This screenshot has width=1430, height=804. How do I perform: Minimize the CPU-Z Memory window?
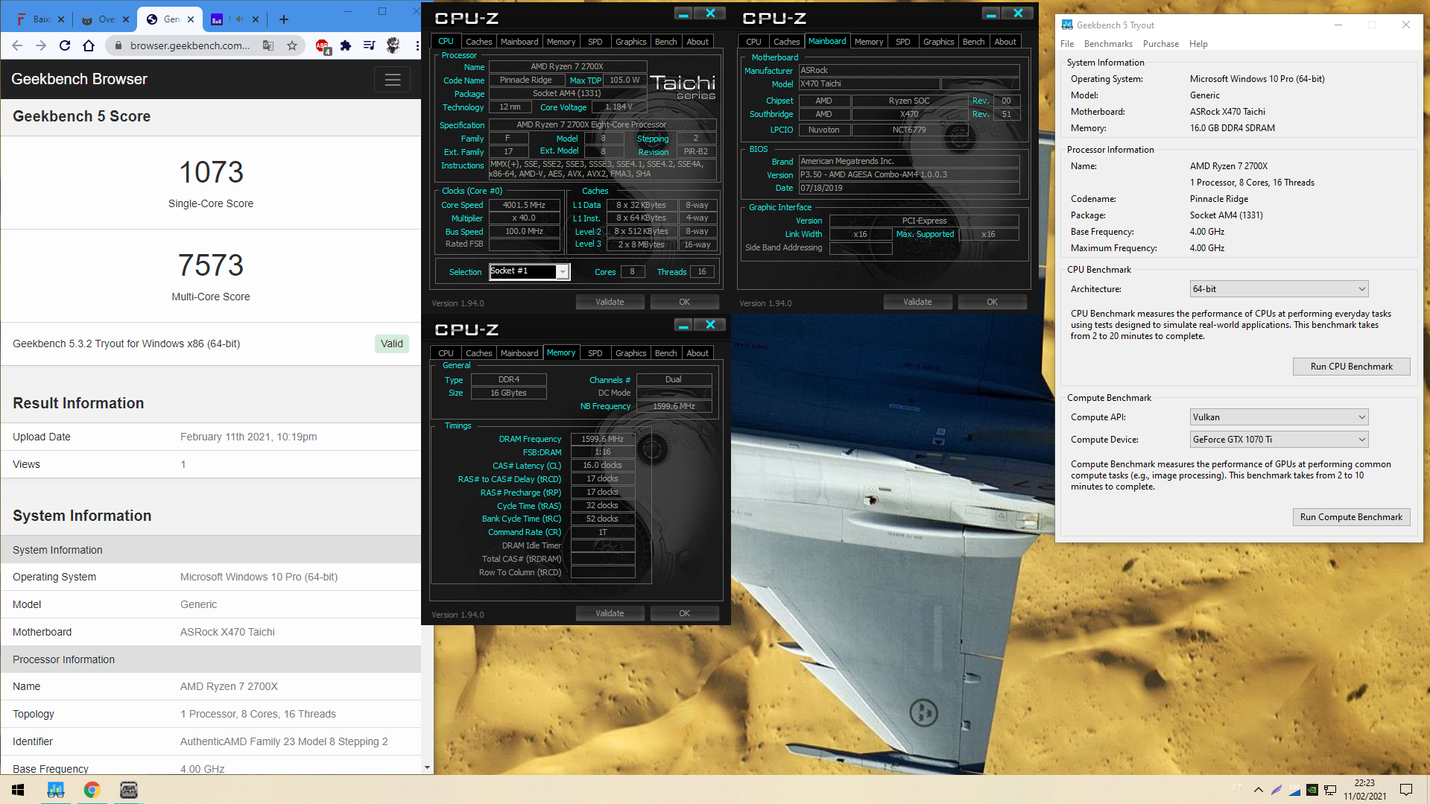pyautogui.click(x=683, y=325)
